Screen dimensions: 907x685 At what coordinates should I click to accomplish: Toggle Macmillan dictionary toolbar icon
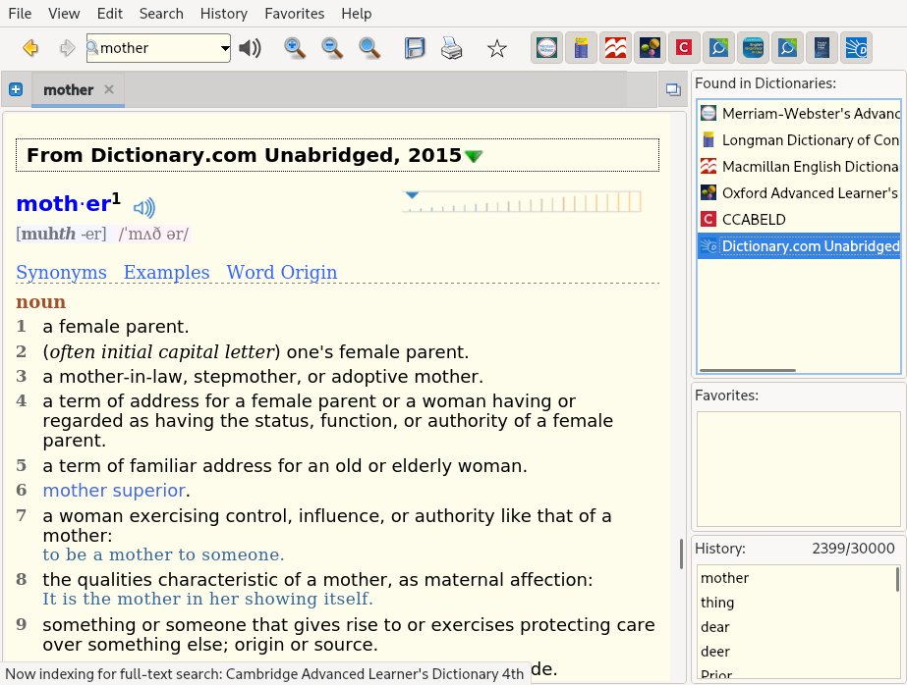(615, 48)
